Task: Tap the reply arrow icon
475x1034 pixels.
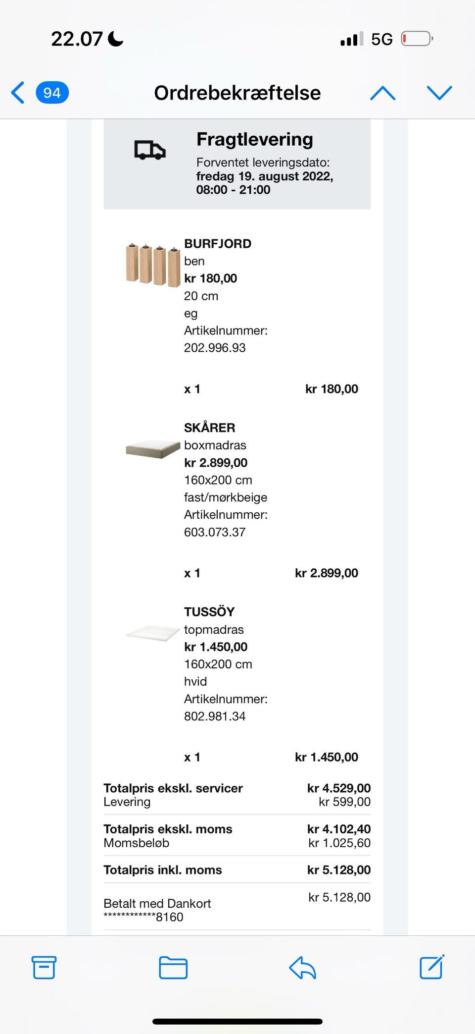Action: point(302,967)
